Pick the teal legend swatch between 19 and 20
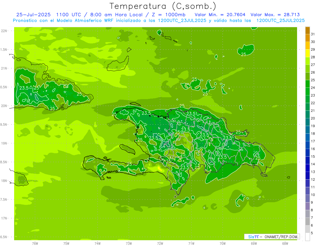The width and height of the screenshot is (320, 247). point(307,122)
